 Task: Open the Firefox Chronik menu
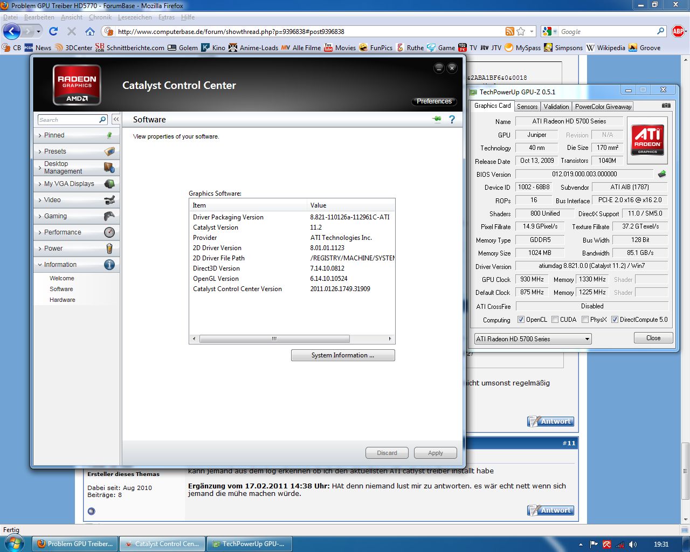tap(100, 17)
